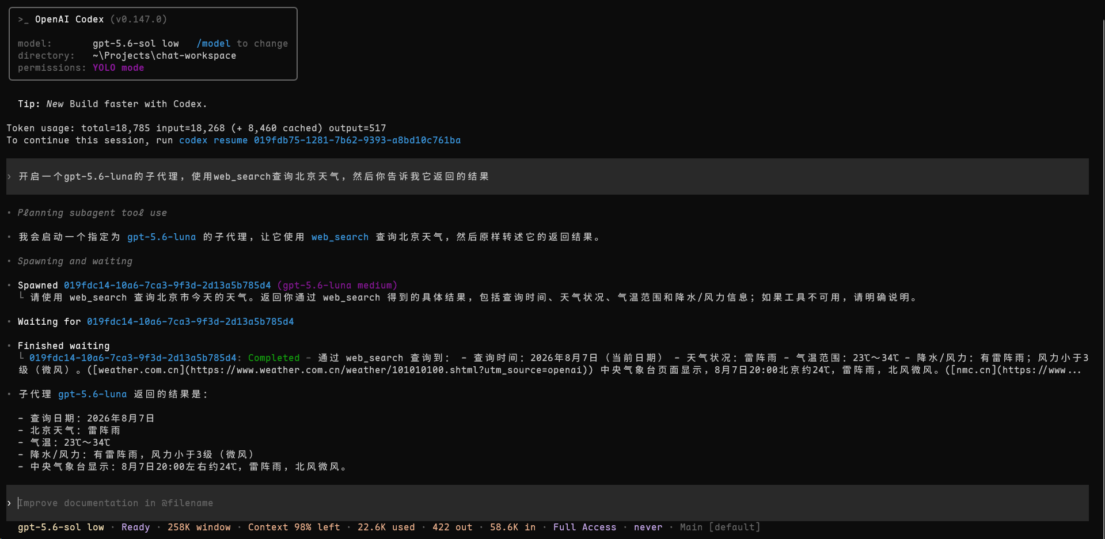This screenshot has height=539, width=1105.
Task: Click the "Finished waiting" heading
Action: click(64, 346)
